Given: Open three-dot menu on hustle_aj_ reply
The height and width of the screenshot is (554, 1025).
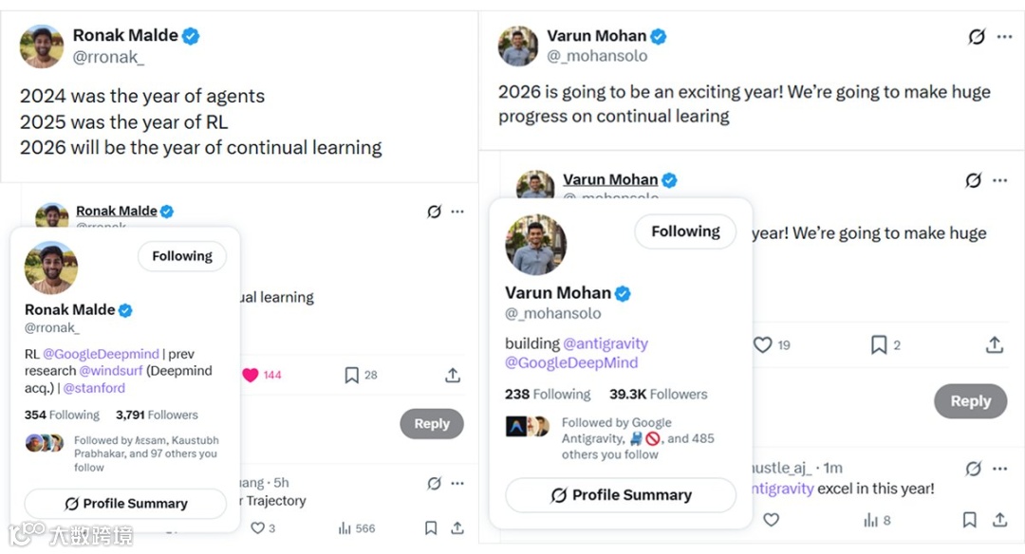Looking at the screenshot, I should (1000, 468).
